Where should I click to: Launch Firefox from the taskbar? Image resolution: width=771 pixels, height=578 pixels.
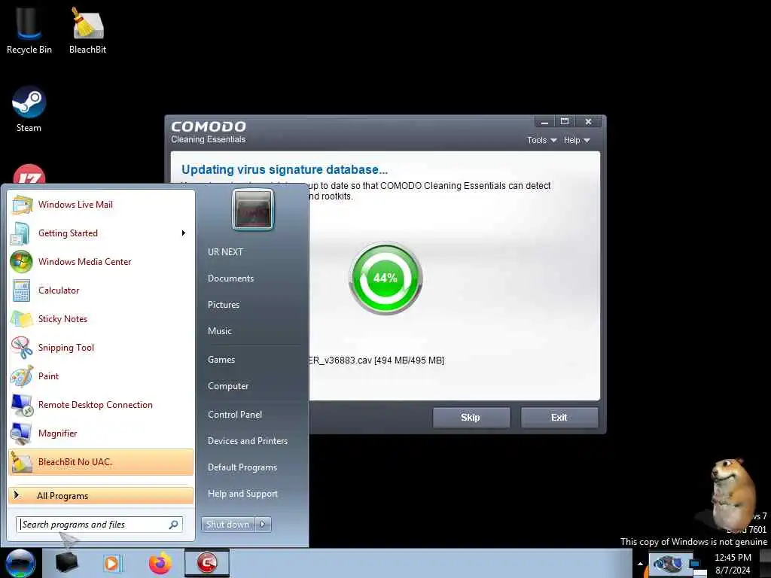(x=160, y=563)
